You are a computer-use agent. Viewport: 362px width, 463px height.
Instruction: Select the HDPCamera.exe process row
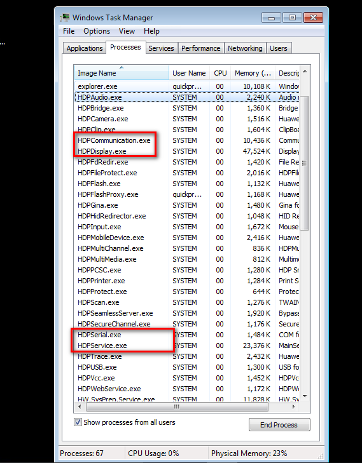(x=187, y=119)
